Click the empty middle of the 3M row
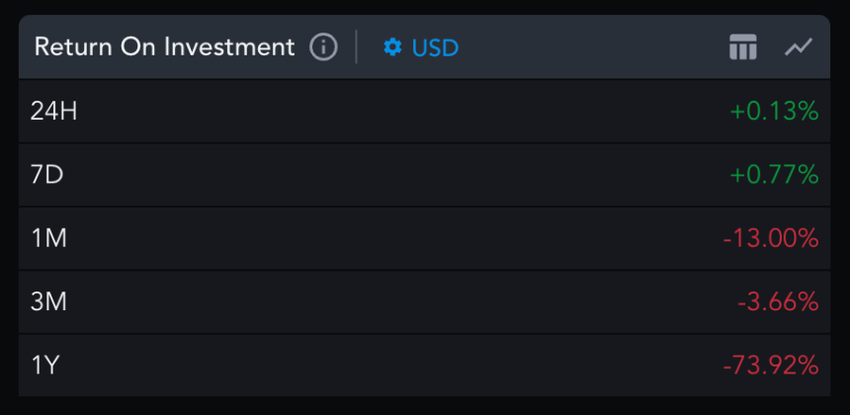 pyautogui.click(x=401, y=301)
